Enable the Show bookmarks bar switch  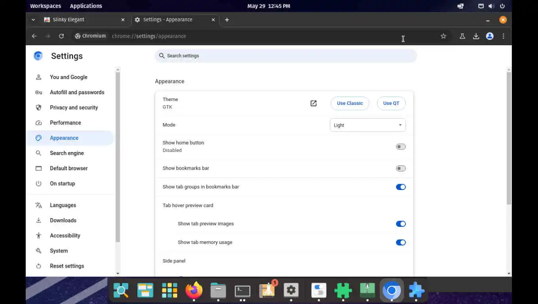point(401,168)
